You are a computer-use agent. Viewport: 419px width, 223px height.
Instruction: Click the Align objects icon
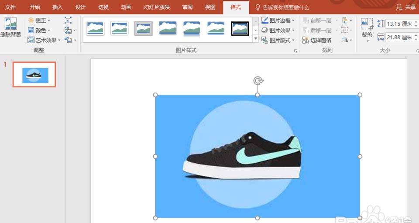tap(347, 21)
